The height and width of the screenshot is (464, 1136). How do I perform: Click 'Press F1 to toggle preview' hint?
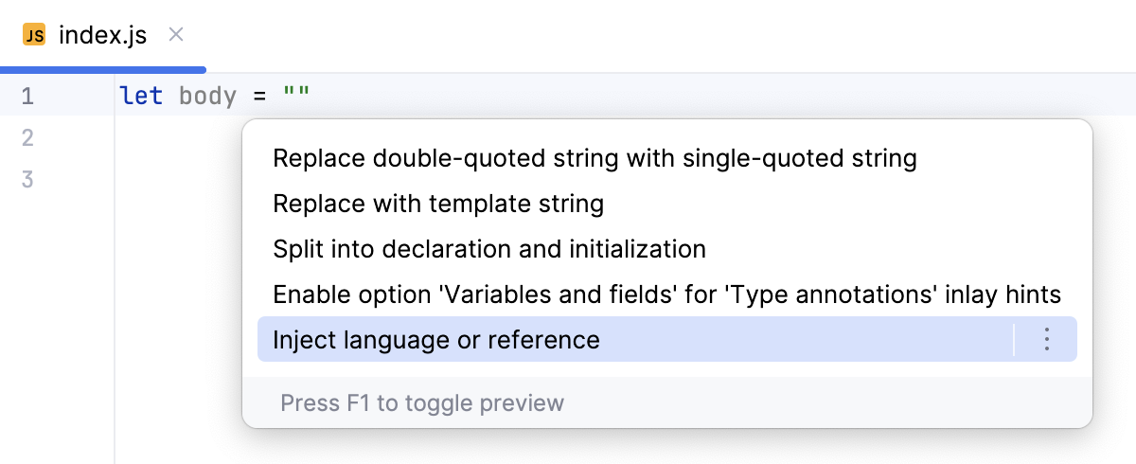pyautogui.click(x=421, y=403)
